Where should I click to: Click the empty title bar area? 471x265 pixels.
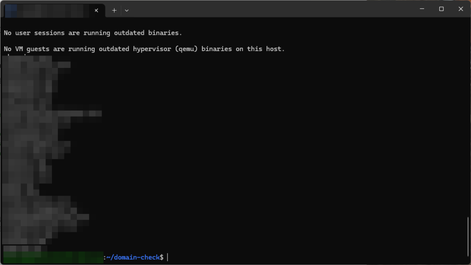tap(270, 9)
